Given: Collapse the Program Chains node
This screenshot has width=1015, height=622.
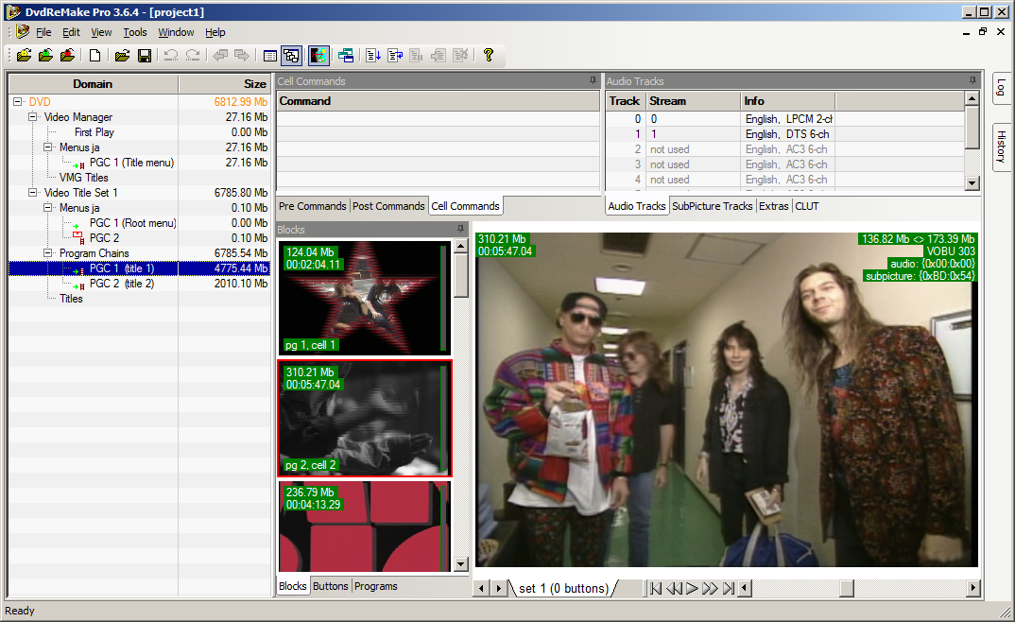Looking at the screenshot, I should (48, 253).
